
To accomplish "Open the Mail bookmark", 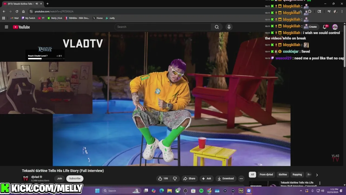I will point(15,18).
